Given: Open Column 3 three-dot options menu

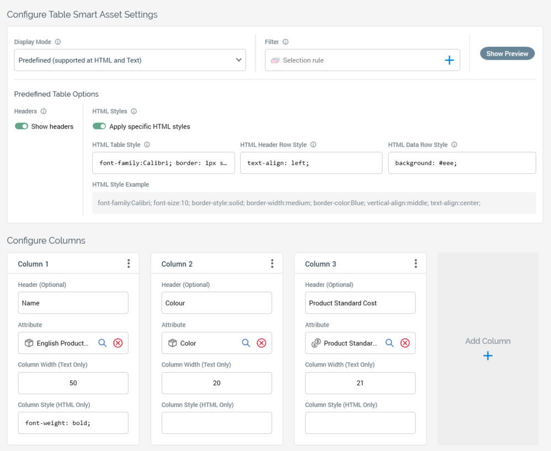Looking at the screenshot, I should pyautogui.click(x=416, y=264).
